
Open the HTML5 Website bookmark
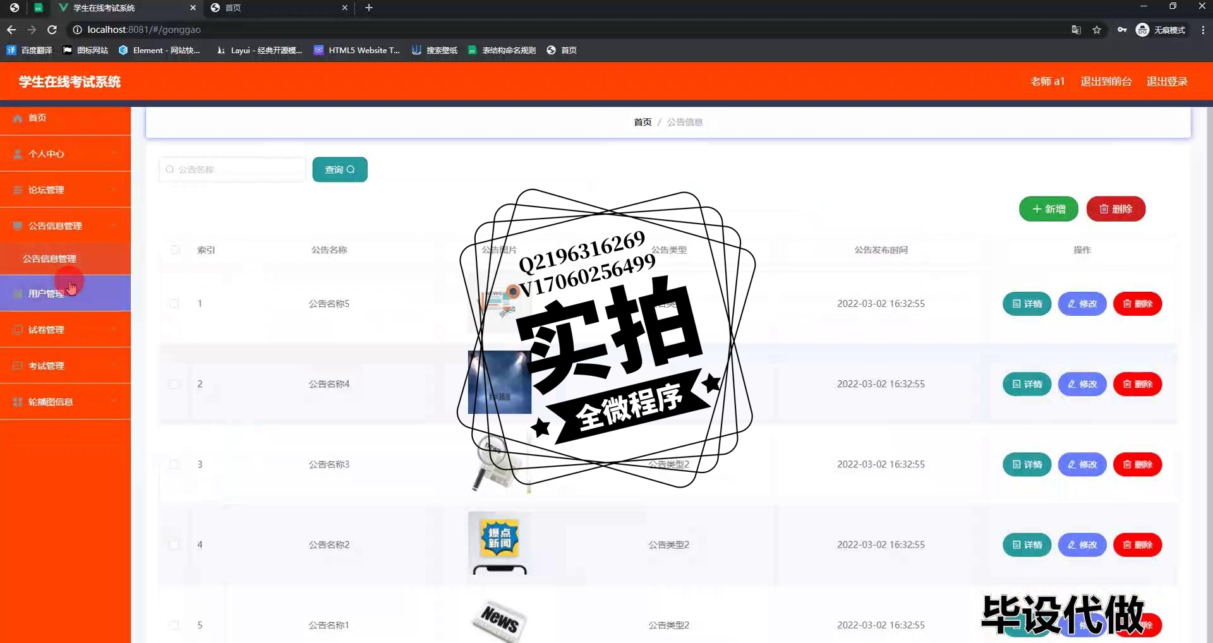tap(357, 50)
